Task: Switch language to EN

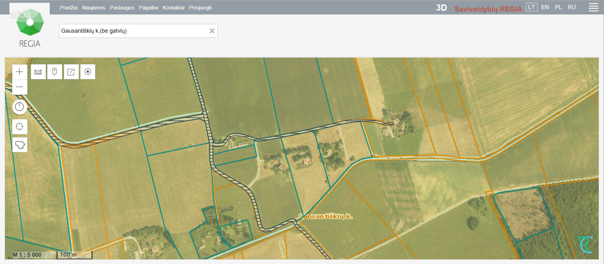Action: pyautogui.click(x=545, y=7)
